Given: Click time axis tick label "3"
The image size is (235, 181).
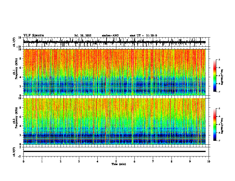Looking at the screenshot, I should 79,161.
